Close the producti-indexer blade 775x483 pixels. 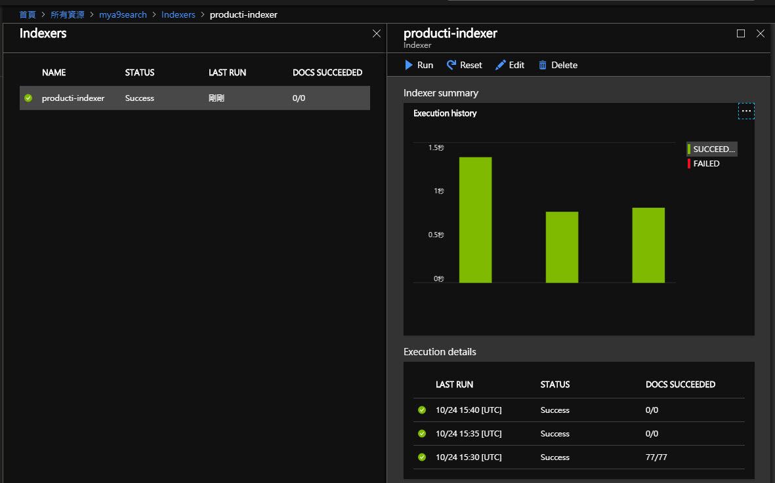(x=760, y=33)
